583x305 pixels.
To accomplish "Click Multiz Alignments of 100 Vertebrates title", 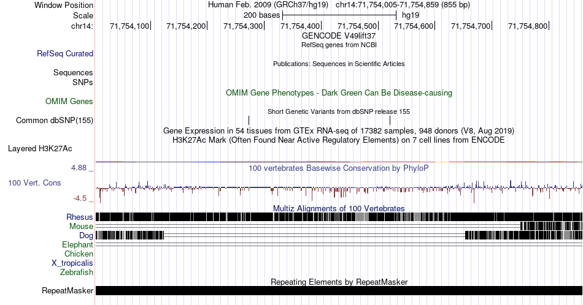I will point(339,208).
